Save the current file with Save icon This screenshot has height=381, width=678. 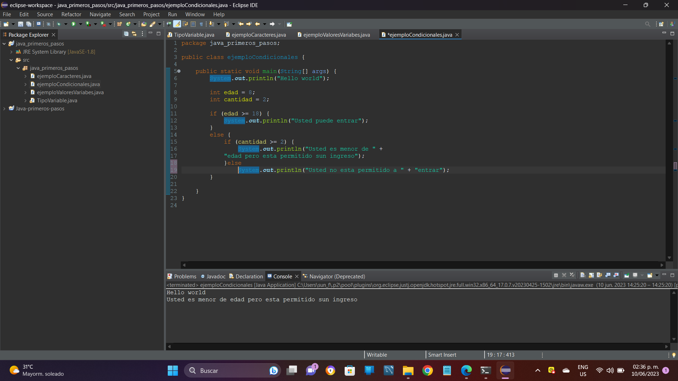click(x=20, y=24)
